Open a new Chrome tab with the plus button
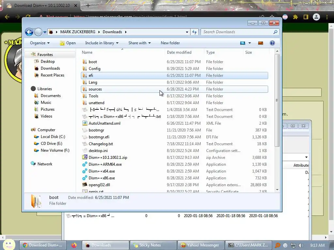This screenshot has height=250, width=334. tap(88, 6)
